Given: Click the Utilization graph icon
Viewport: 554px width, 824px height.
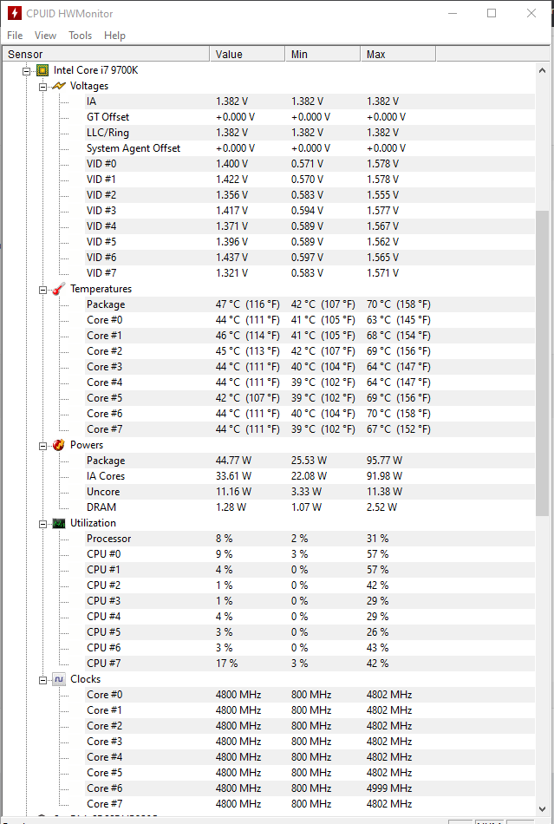Looking at the screenshot, I should (59, 523).
